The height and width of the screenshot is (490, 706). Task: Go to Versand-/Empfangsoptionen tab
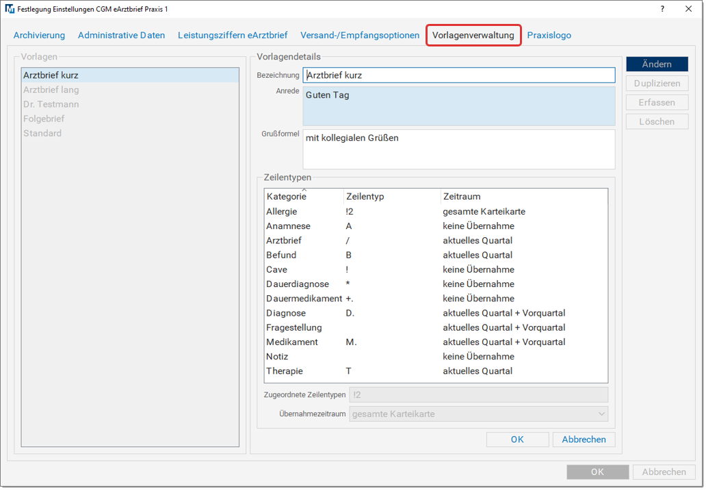tap(360, 35)
